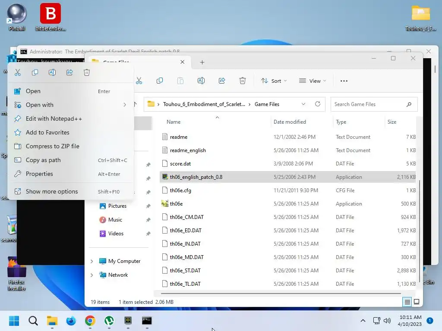Show hidden tray icons chevron
Image resolution: width=442 pixels, height=331 pixels.
(x=363, y=321)
